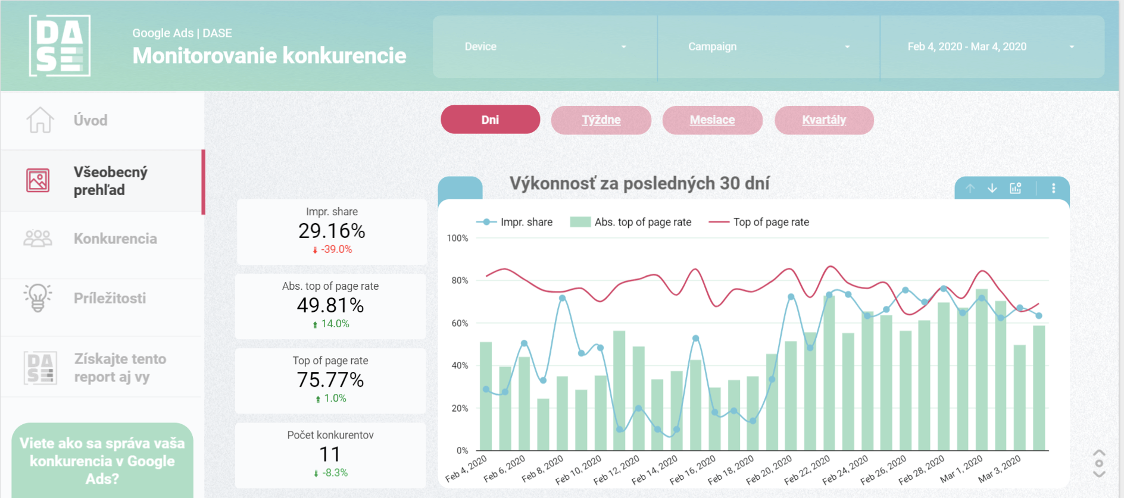The width and height of the screenshot is (1124, 498).
Task: Open the chart three-dot more menu
Action: tap(1053, 188)
